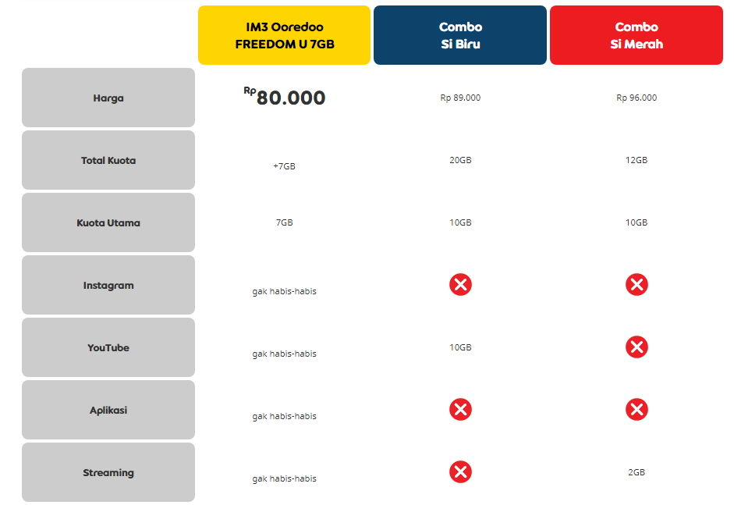734x505 pixels.
Task: Click red X icon for Si Biru Streaming
Action: (460, 471)
